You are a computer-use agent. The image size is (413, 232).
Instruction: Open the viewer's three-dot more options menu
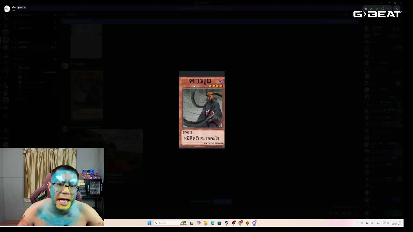click(388, 9)
